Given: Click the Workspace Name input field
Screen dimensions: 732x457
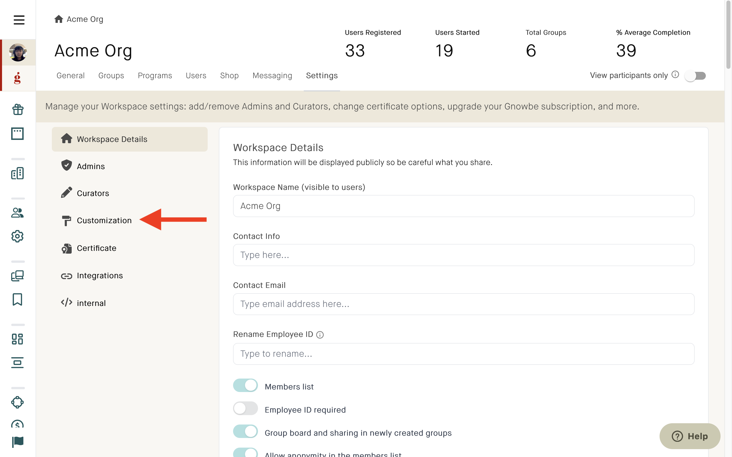Looking at the screenshot, I should [x=463, y=206].
